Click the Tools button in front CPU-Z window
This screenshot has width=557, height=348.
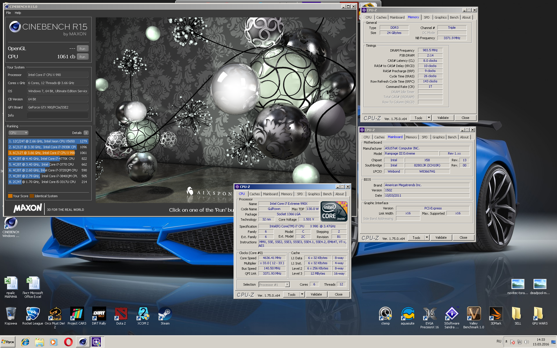pyautogui.click(x=292, y=294)
